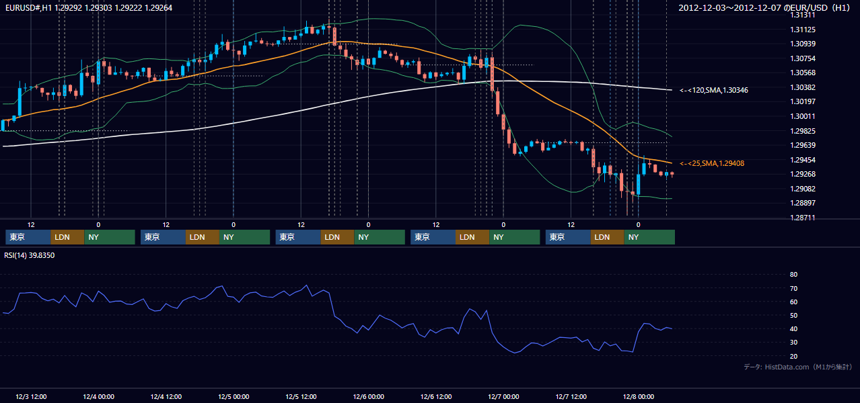Viewport: 860px width, 403px height.
Task: Click the RSI axis level 30
Action: [x=793, y=343]
